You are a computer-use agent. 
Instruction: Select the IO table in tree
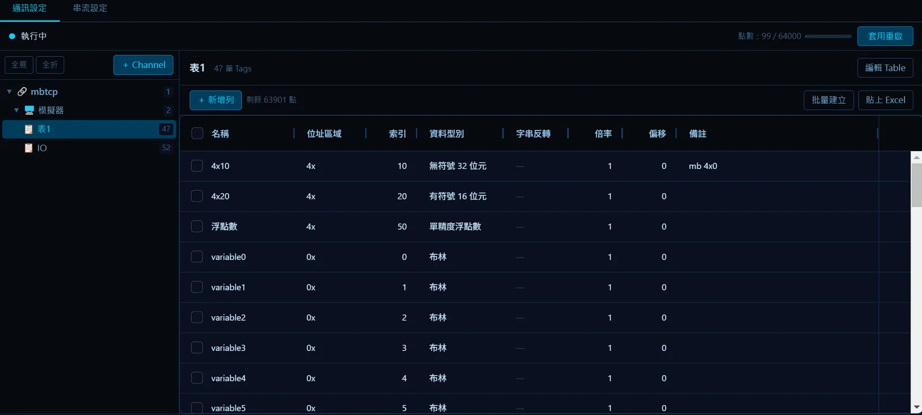pos(88,148)
